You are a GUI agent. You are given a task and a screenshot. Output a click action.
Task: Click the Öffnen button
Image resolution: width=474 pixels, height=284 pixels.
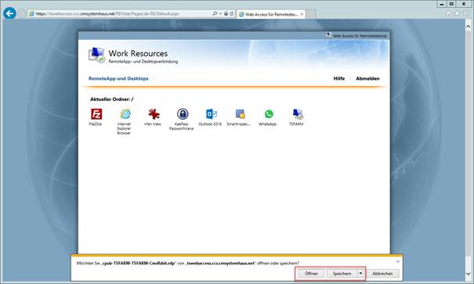point(311,273)
